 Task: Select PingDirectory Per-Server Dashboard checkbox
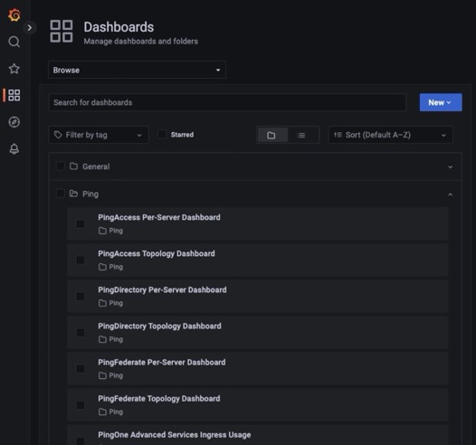[x=81, y=297]
